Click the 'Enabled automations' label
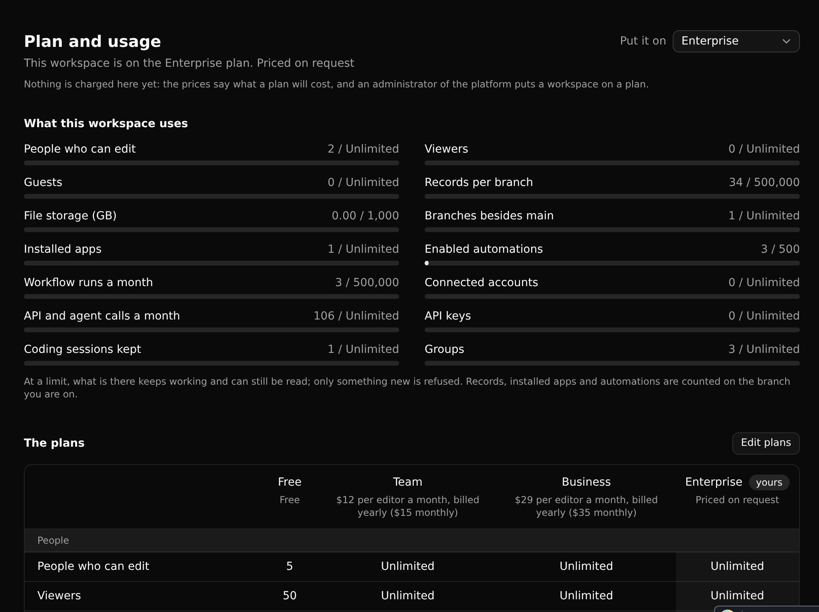The height and width of the screenshot is (612, 819). coord(483,249)
